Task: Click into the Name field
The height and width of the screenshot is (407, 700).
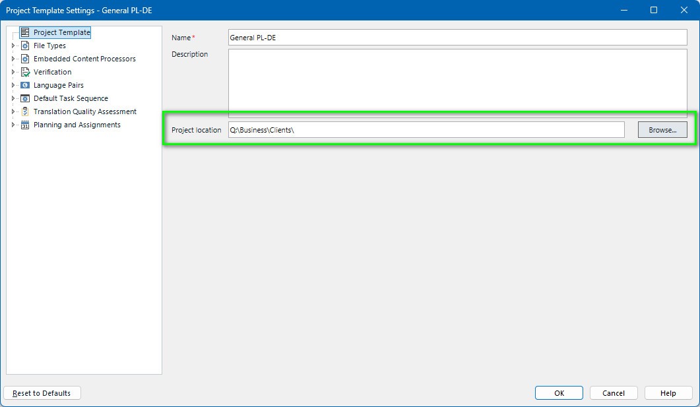Action: (457, 38)
